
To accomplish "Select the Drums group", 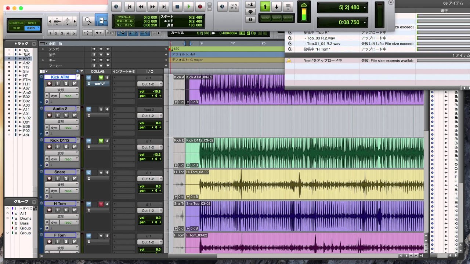I will coord(26,219).
